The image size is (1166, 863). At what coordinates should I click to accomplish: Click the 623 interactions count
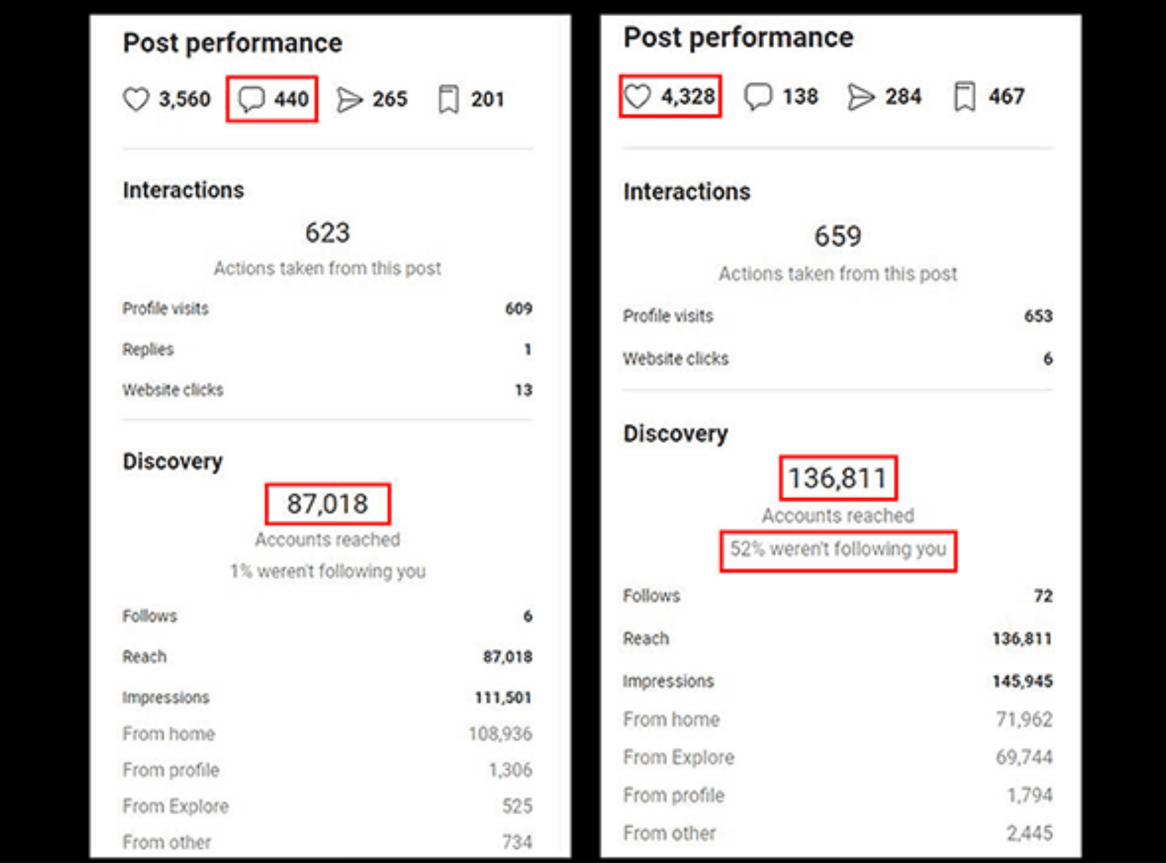pos(327,232)
